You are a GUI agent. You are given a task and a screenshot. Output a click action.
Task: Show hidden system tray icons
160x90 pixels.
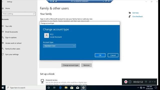[x=138, y=88]
